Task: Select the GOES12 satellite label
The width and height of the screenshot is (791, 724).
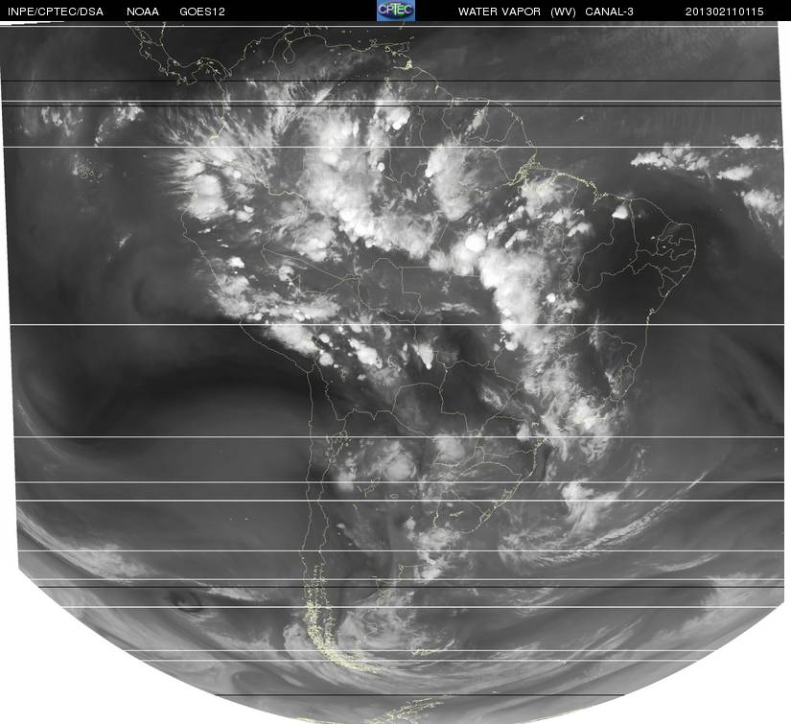Action: pos(202,12)
